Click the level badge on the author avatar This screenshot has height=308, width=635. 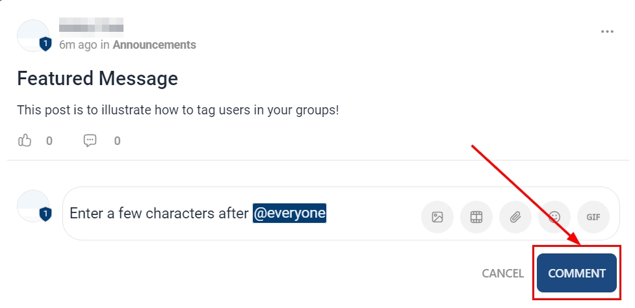(45, 44)
